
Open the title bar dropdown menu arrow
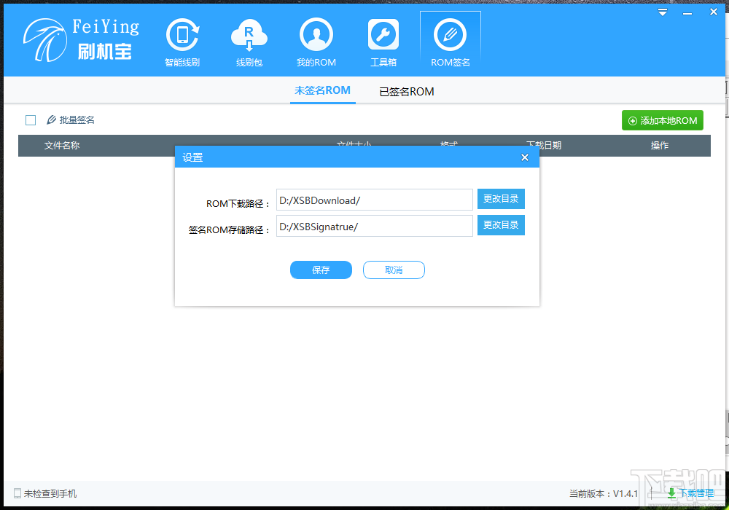pos(663,12)
